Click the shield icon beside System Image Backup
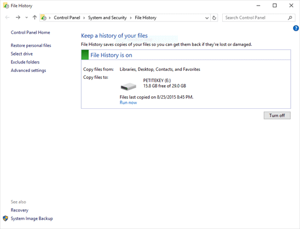Screen dimensions: 300x229 point(6,218)
